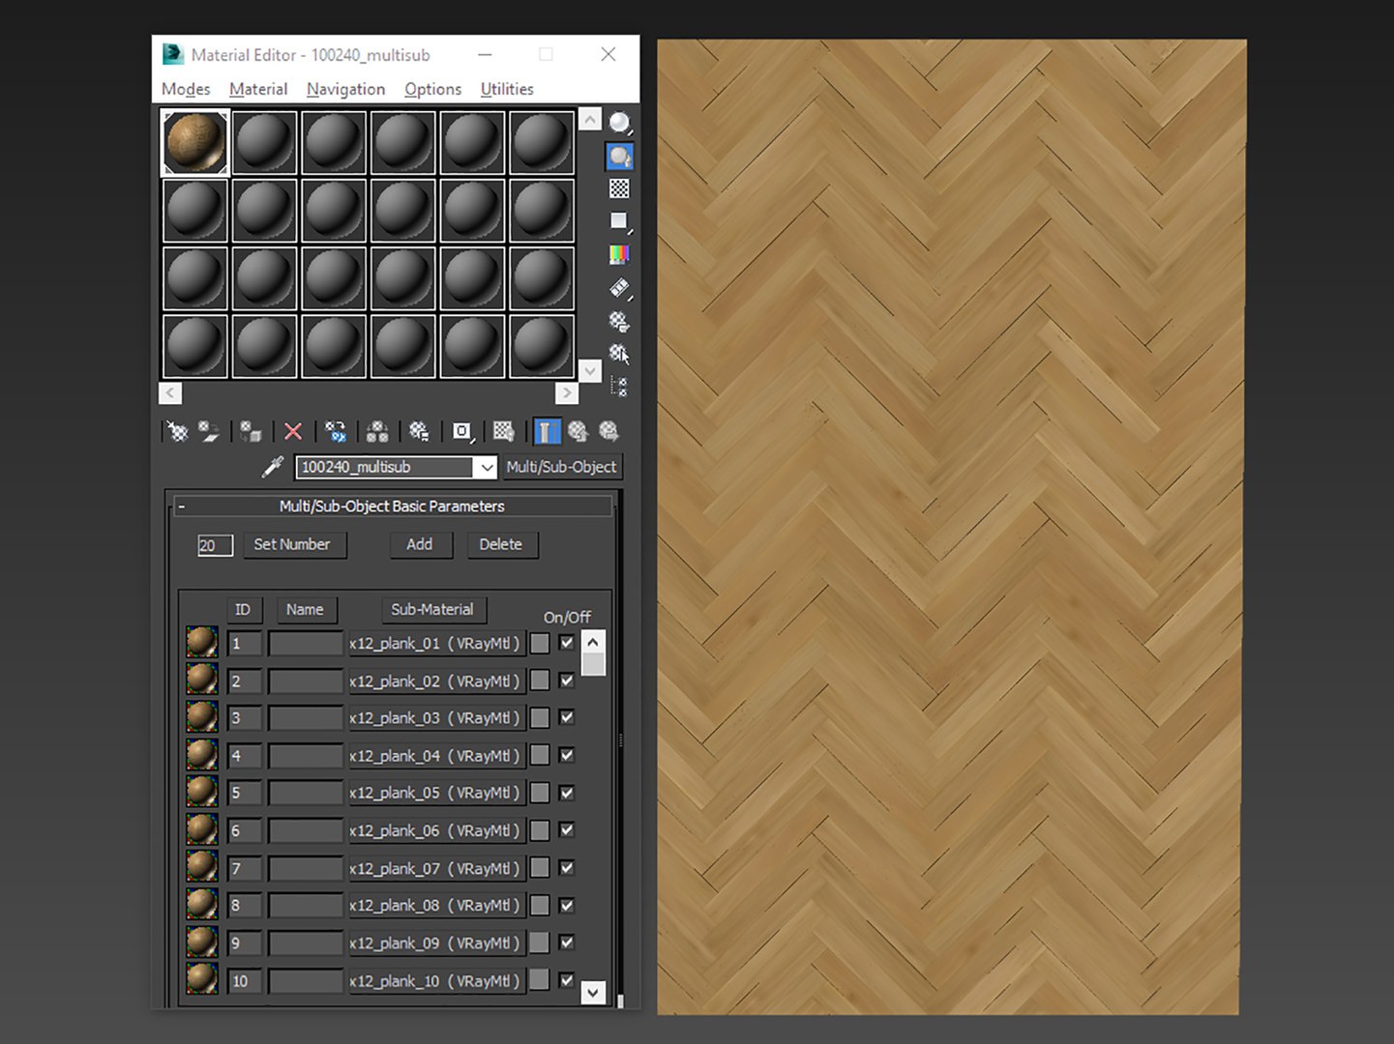The height and width of the screenshot is (1044, 1394).
Task: Sort by the ID column button
Action: pos(242,610)
